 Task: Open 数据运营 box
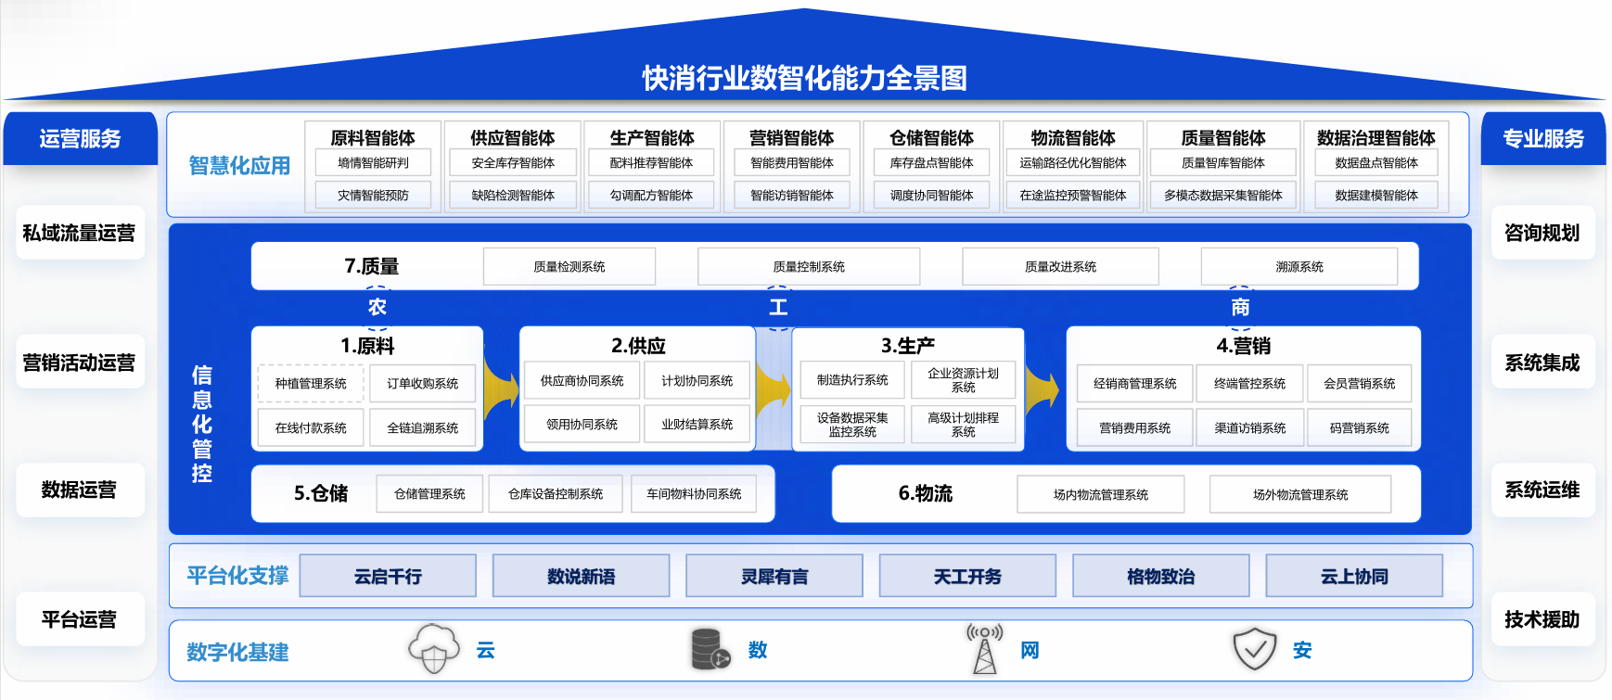80,490
